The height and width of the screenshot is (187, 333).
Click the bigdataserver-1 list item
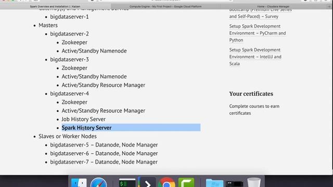click(x=69, y=17)
